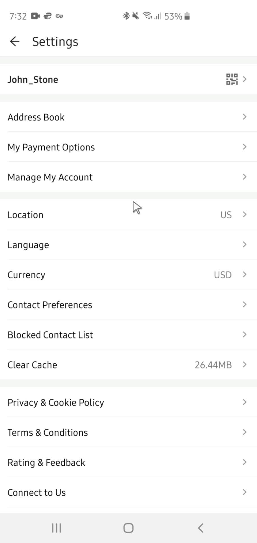Expand the Address Book chevron
This screenshot has width=257, height=543.
click(x=245, y=117)
